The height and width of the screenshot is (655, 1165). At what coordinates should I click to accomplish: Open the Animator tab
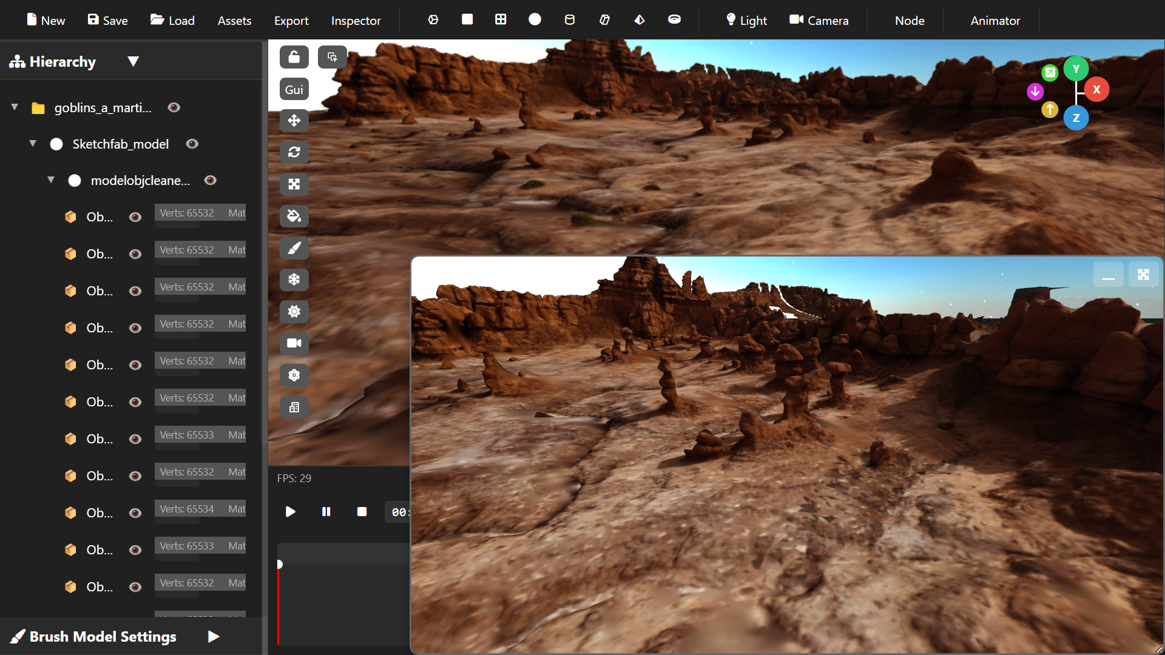click(995, 21)
